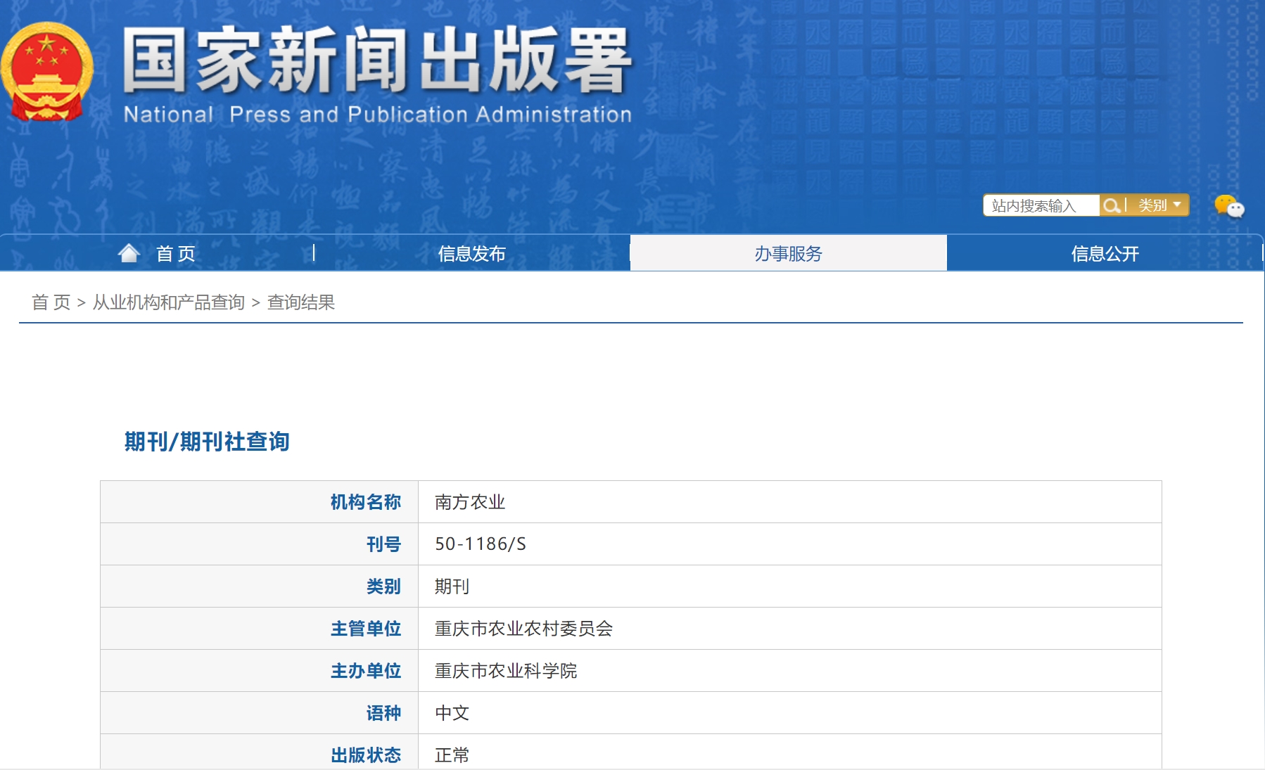
Task: Click the 南方农业 institution name cell
Action: 470,502
